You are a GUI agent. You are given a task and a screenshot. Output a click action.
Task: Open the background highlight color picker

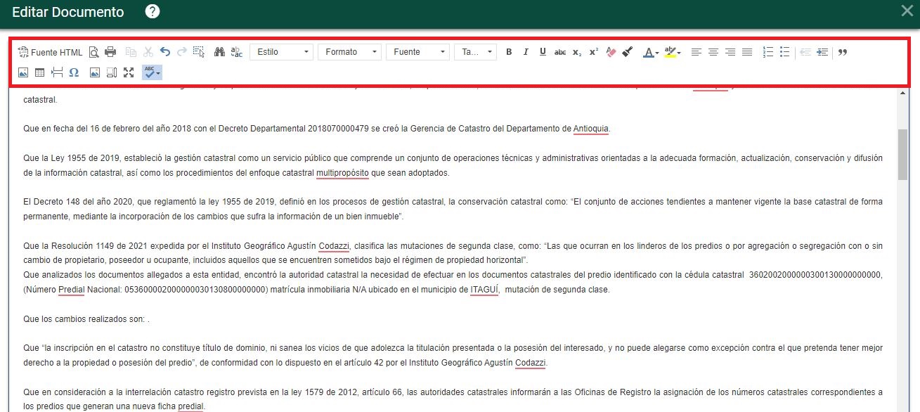pyautogui.click(x=673, y=52)
